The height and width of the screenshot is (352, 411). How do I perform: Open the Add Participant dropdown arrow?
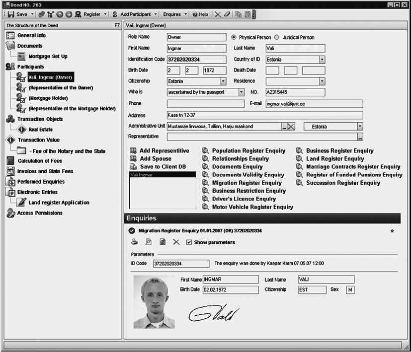click(x=156, y=14)
